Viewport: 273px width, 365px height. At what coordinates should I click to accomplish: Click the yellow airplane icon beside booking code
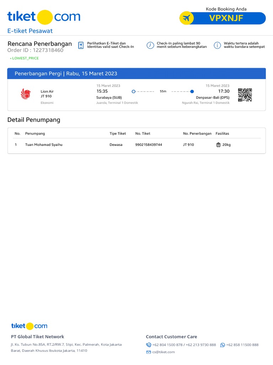186,18
